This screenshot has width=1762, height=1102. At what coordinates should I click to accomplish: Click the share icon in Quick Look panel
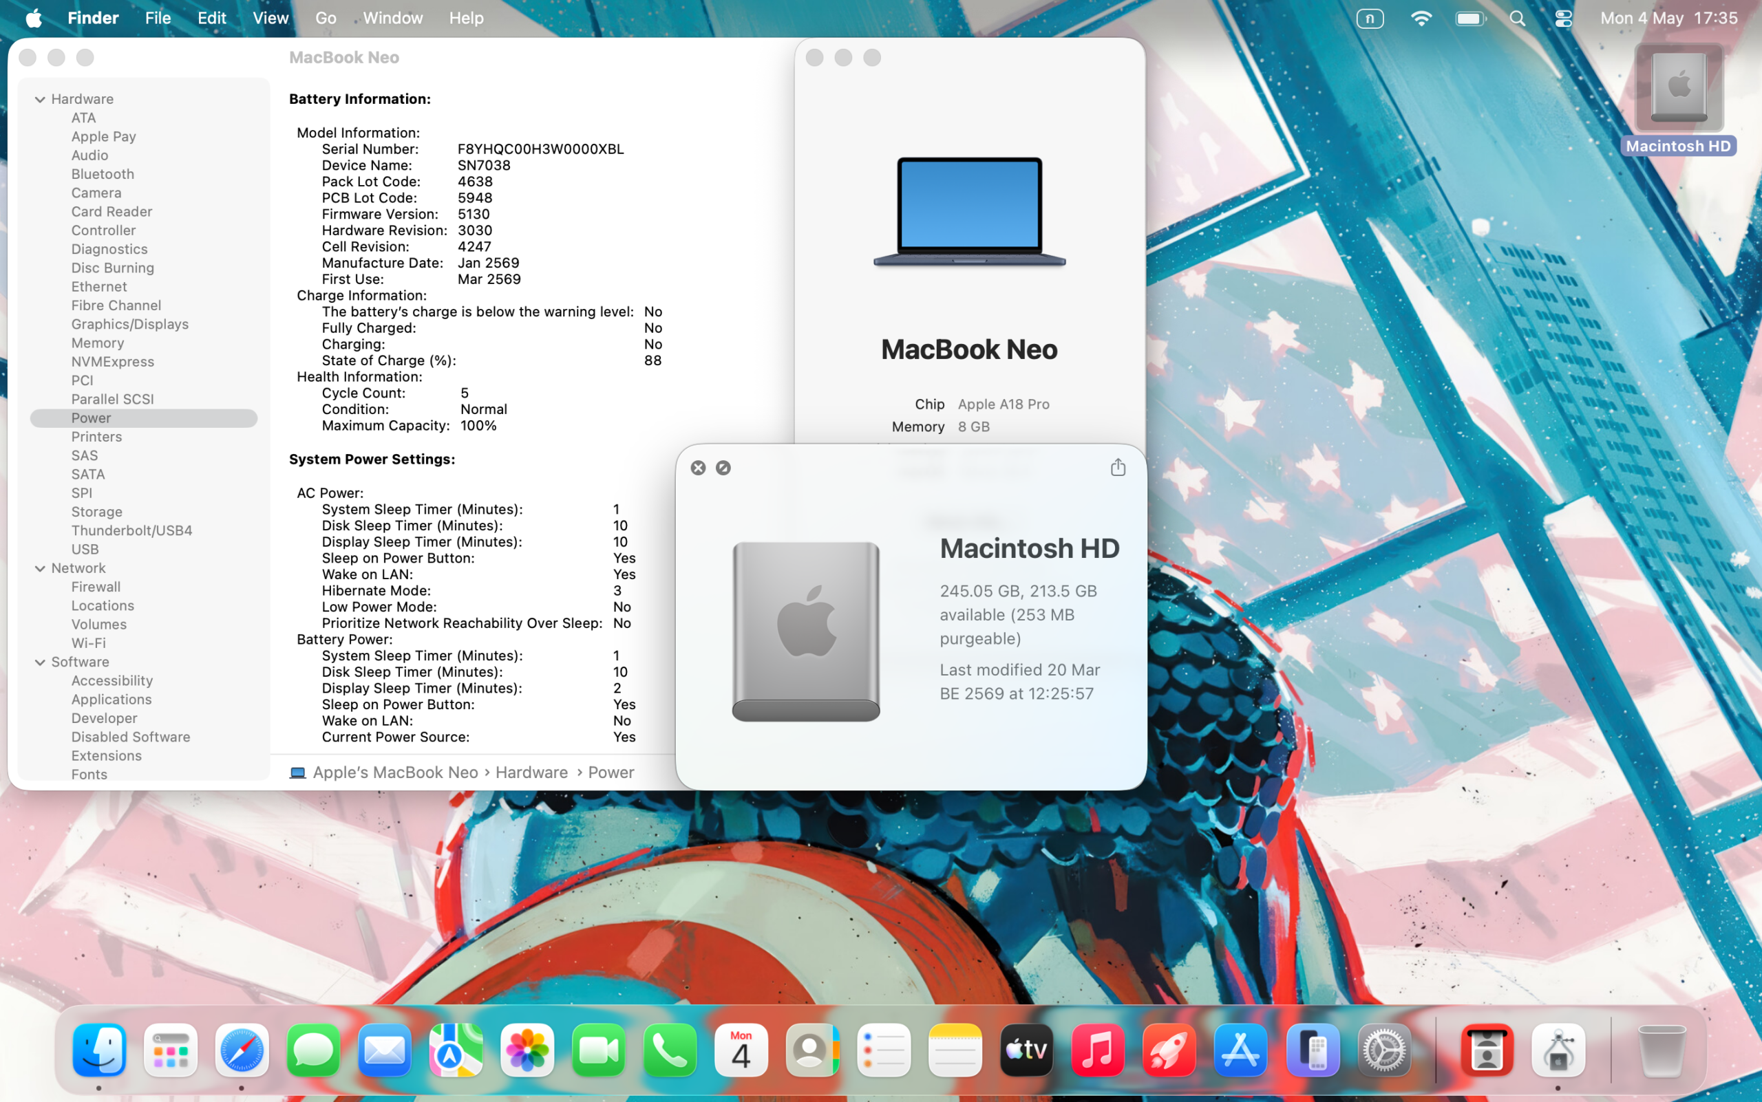(1118, 467)
